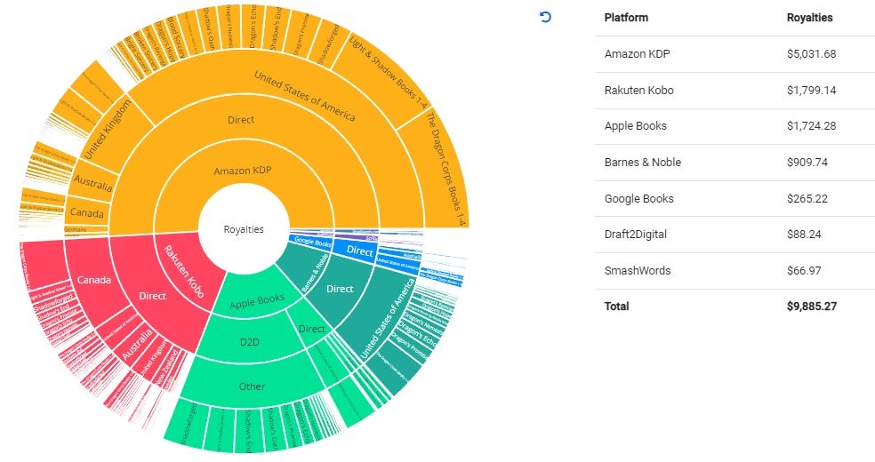Screen dimensions: 875x462
Task: Open the green Other segment
Action: (252, 386)
